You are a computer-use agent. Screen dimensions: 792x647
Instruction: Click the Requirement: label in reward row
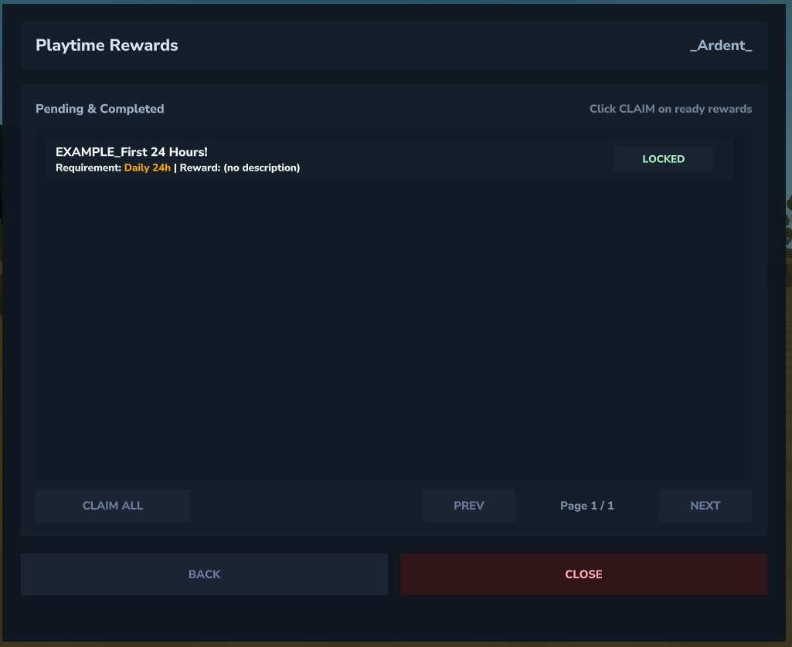coord(89,168)
